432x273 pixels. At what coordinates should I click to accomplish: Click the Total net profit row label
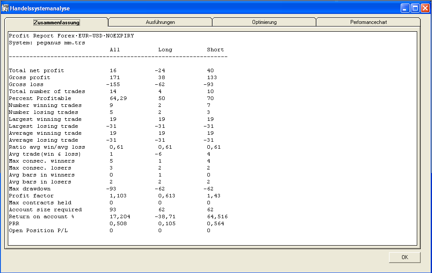pos(37,70)
